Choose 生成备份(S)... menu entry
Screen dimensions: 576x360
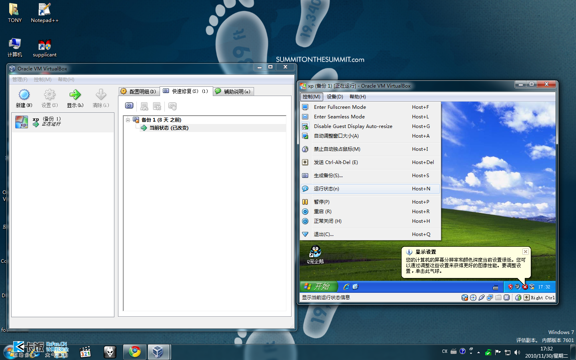(370, 175)
